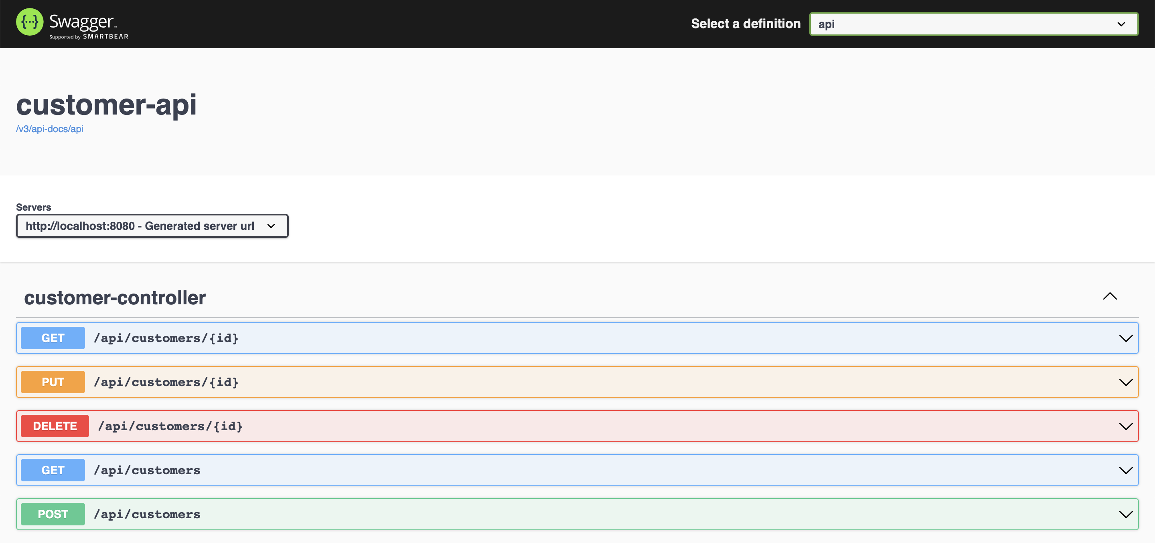Click the POST method badge
1155x543 pixels.
53,514
